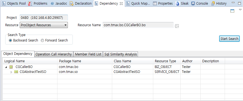Click CGAbstractTestSO service object icon
Viewport: 243px width, 101px height.
click(x=16, y=72)
